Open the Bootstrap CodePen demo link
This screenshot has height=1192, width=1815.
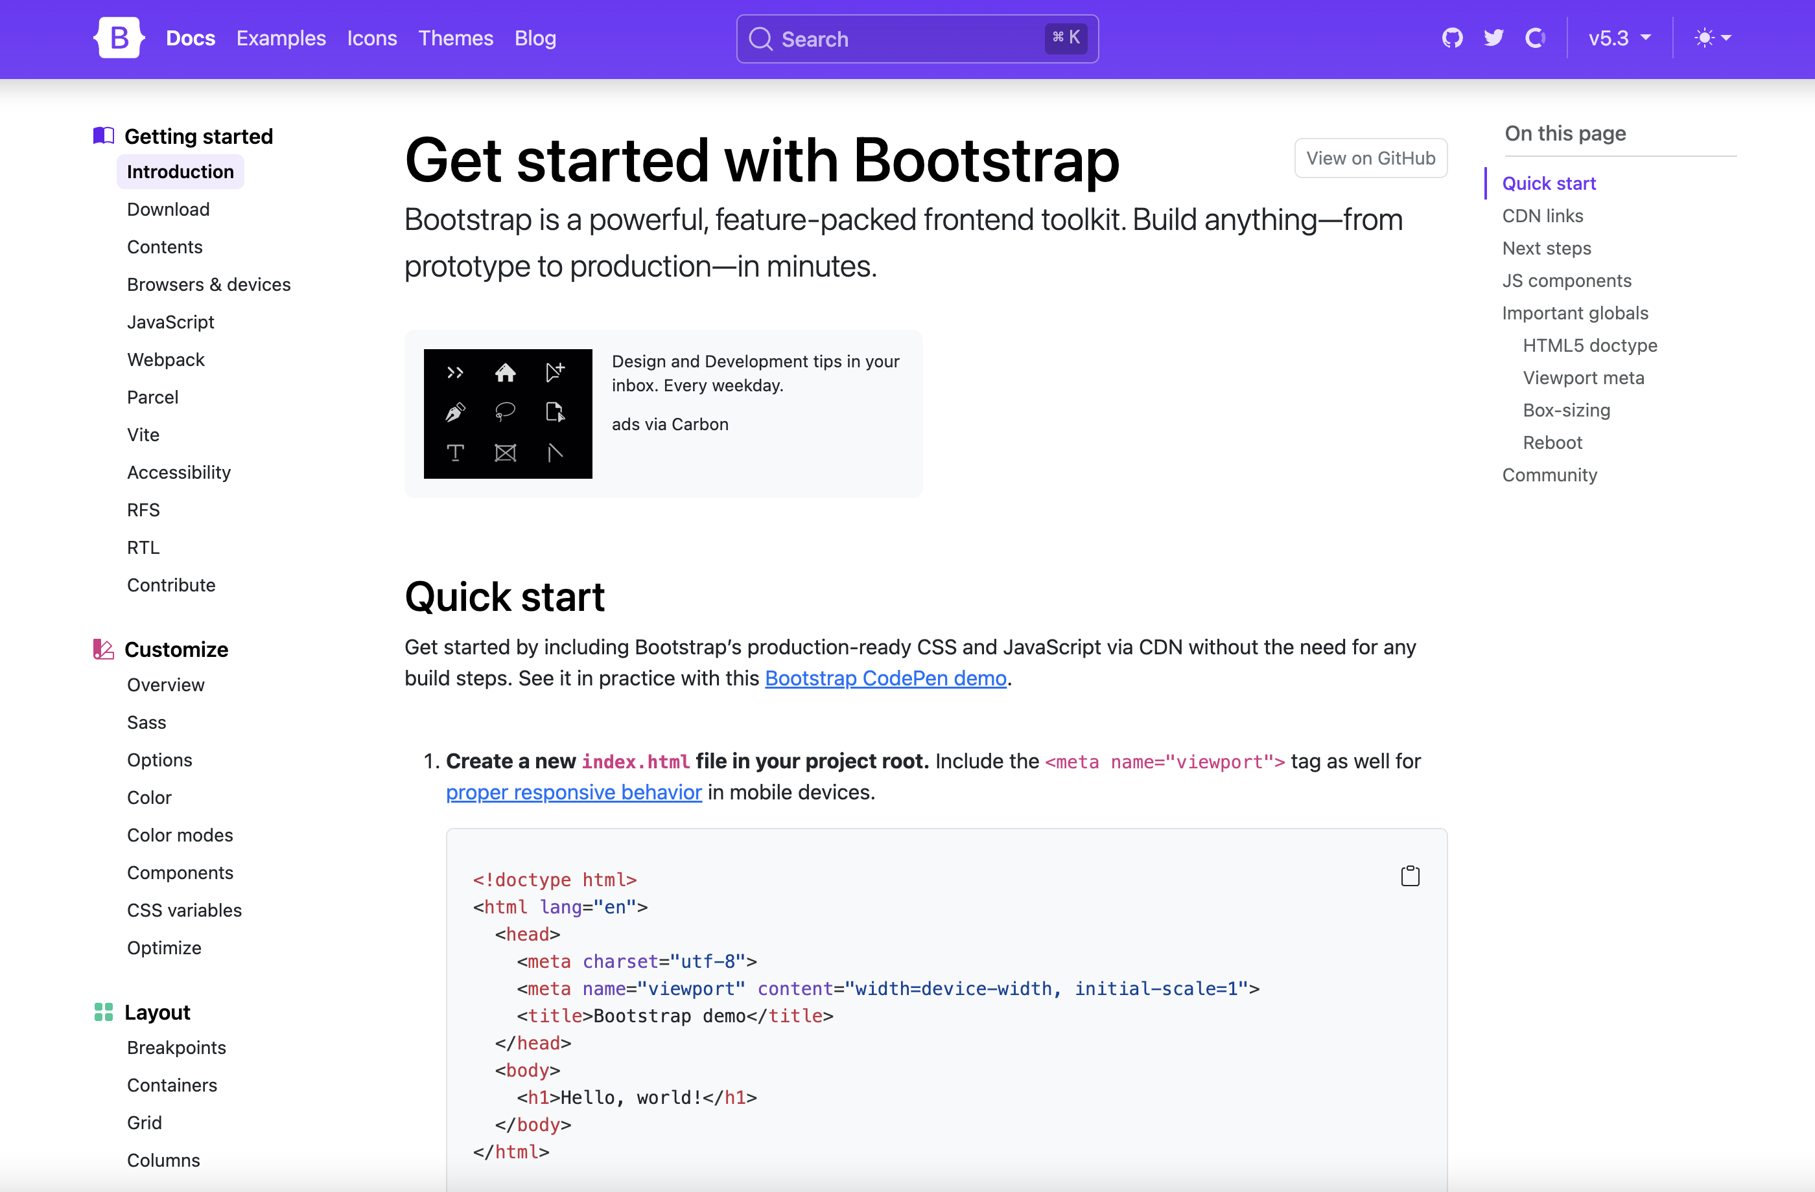tap(885, 678)
